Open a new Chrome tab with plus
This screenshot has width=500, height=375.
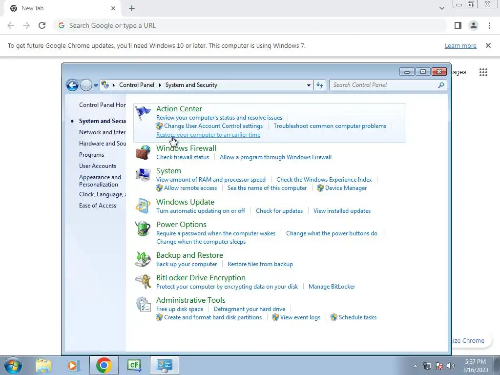(132, 8)
